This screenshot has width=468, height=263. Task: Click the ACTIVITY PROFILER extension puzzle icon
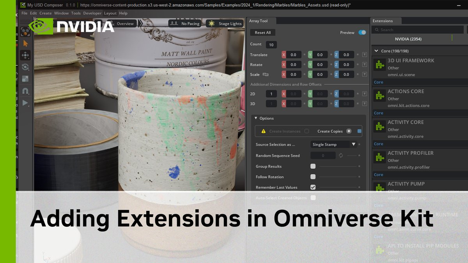[x=379, y=157]
